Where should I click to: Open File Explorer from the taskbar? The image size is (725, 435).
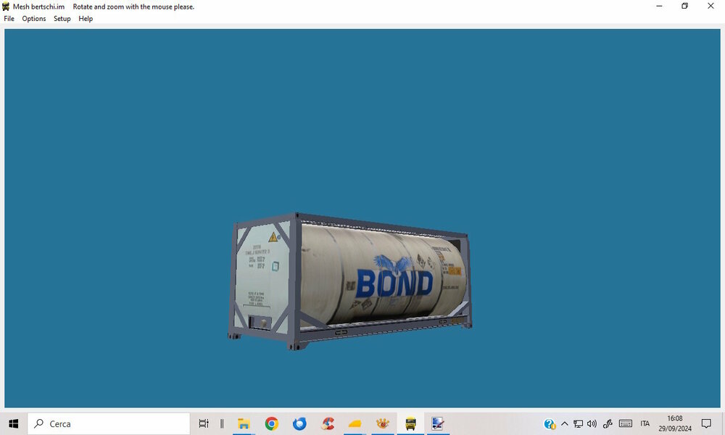pos(244,423)
